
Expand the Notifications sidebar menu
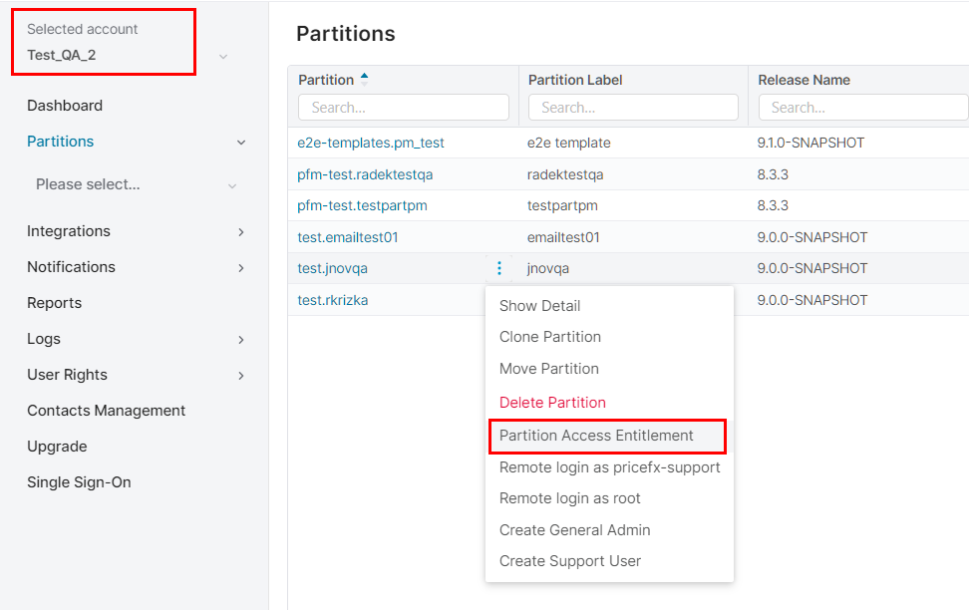point(240,268)
